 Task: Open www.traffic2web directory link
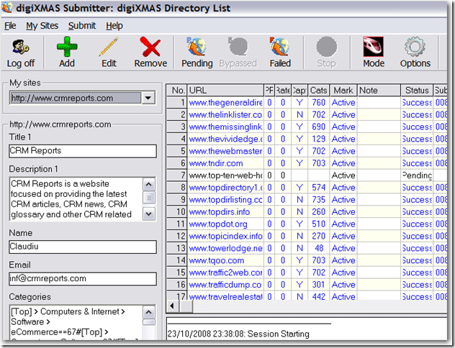pos(225,273)
